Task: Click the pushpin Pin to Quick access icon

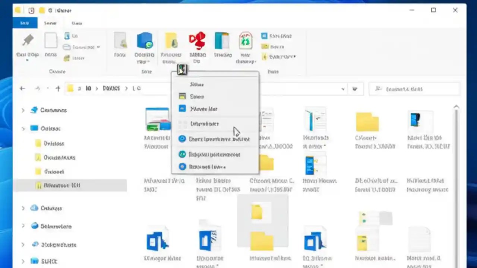Action: pyautogui.click(x=28, y=40)
